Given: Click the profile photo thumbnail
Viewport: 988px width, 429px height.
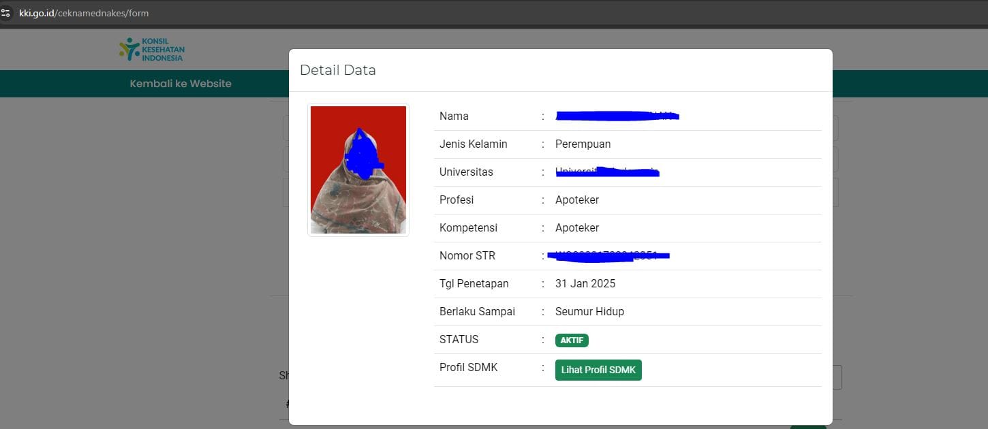Looking at the screenshot, I should 358,169.
